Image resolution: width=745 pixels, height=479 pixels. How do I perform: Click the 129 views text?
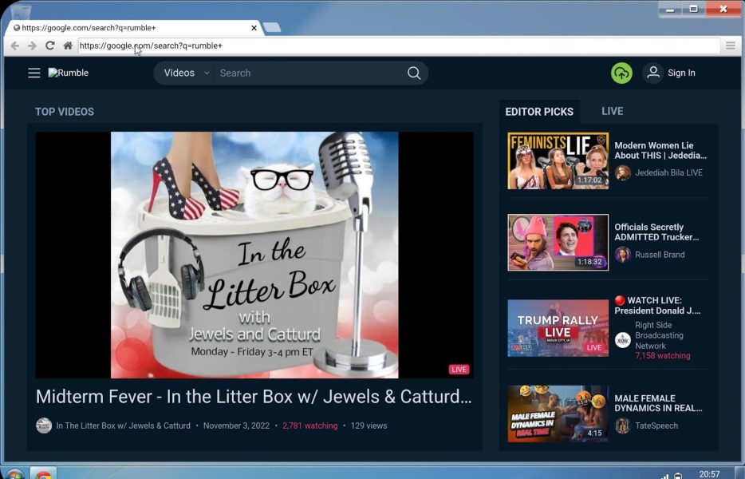coord(369,426)
